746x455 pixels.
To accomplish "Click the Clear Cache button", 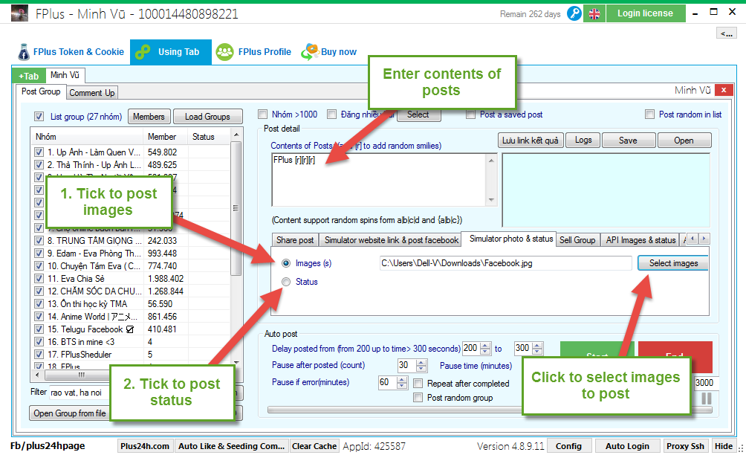I will coord(314,446).
